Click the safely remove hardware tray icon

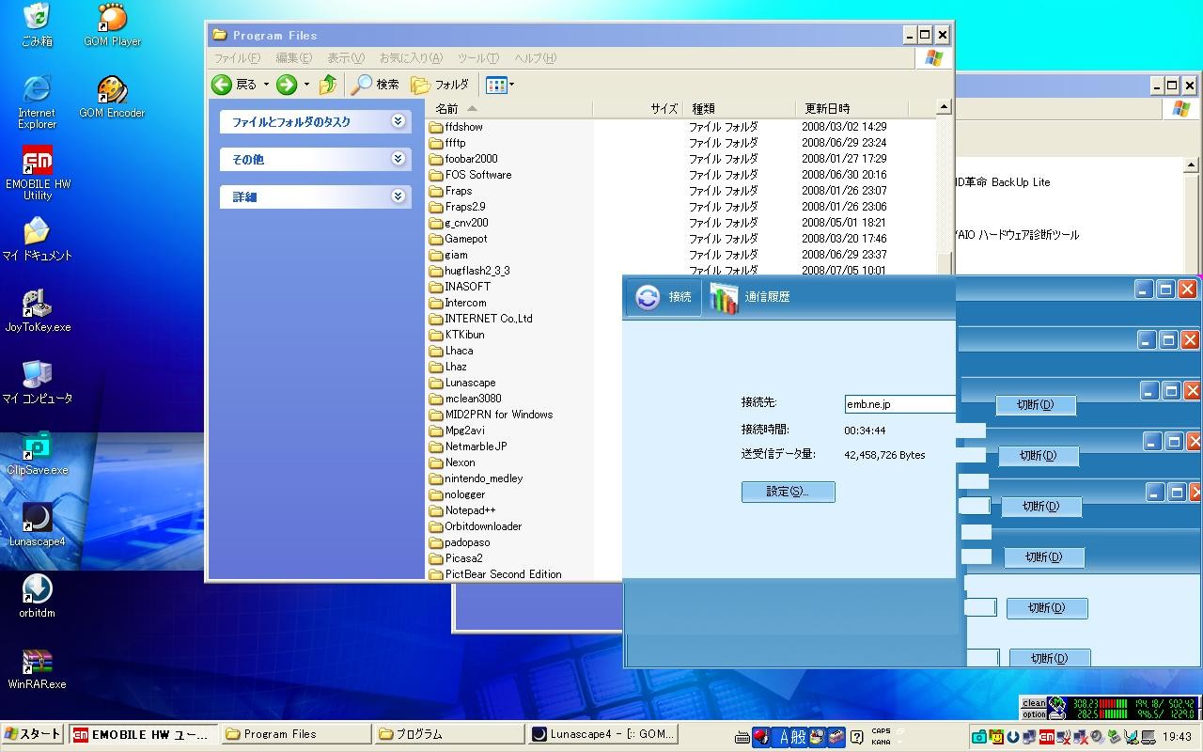1114,737
